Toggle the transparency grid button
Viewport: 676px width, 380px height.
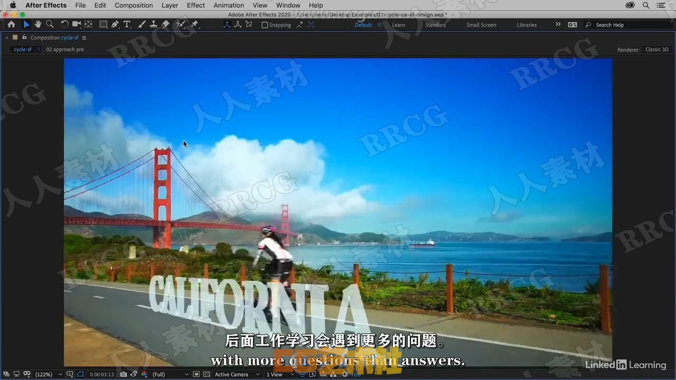(206, 374)
